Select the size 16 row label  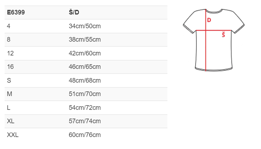click(x=10, y=67)
